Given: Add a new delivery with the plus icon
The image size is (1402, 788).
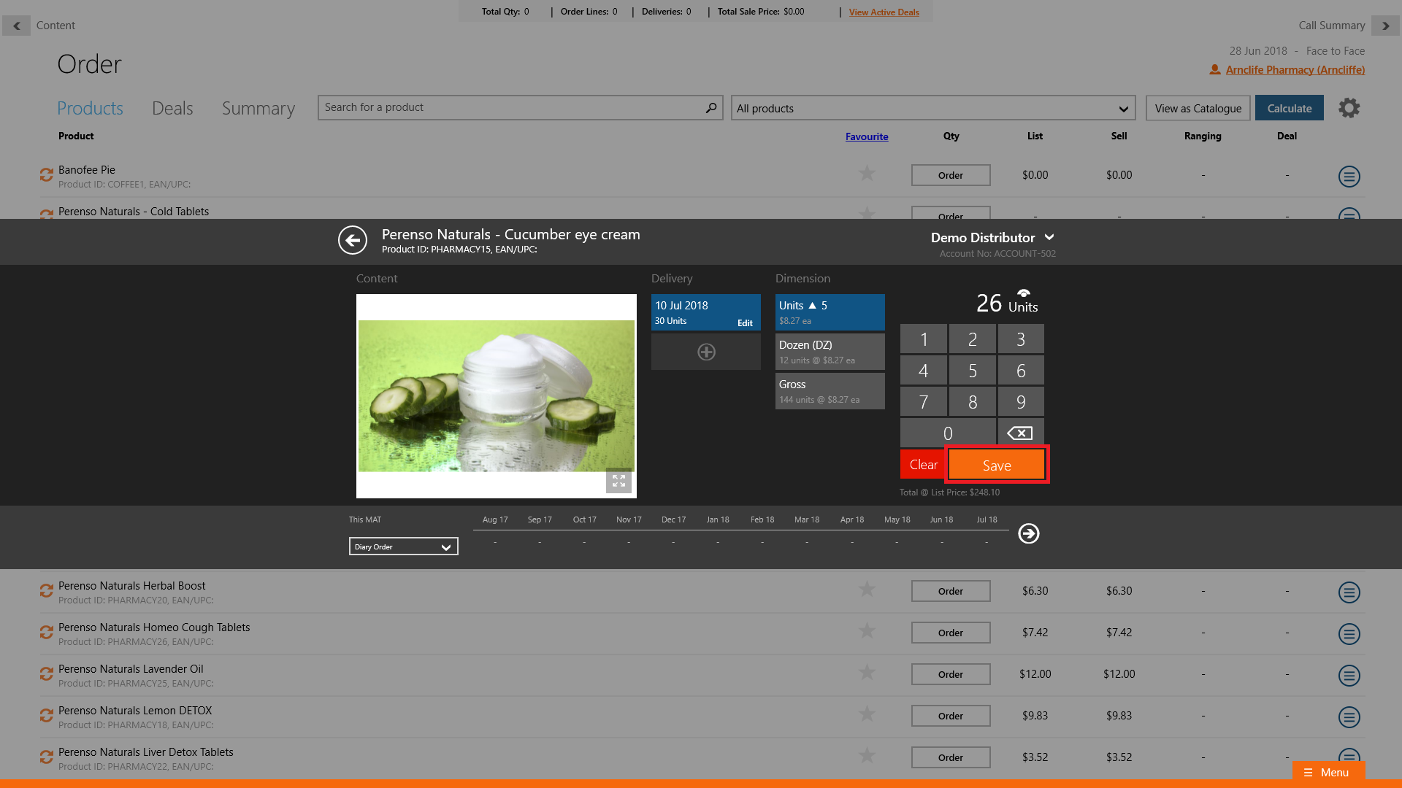Looking at the screenshot, I should pyautogui.click(x=706, y=352).
